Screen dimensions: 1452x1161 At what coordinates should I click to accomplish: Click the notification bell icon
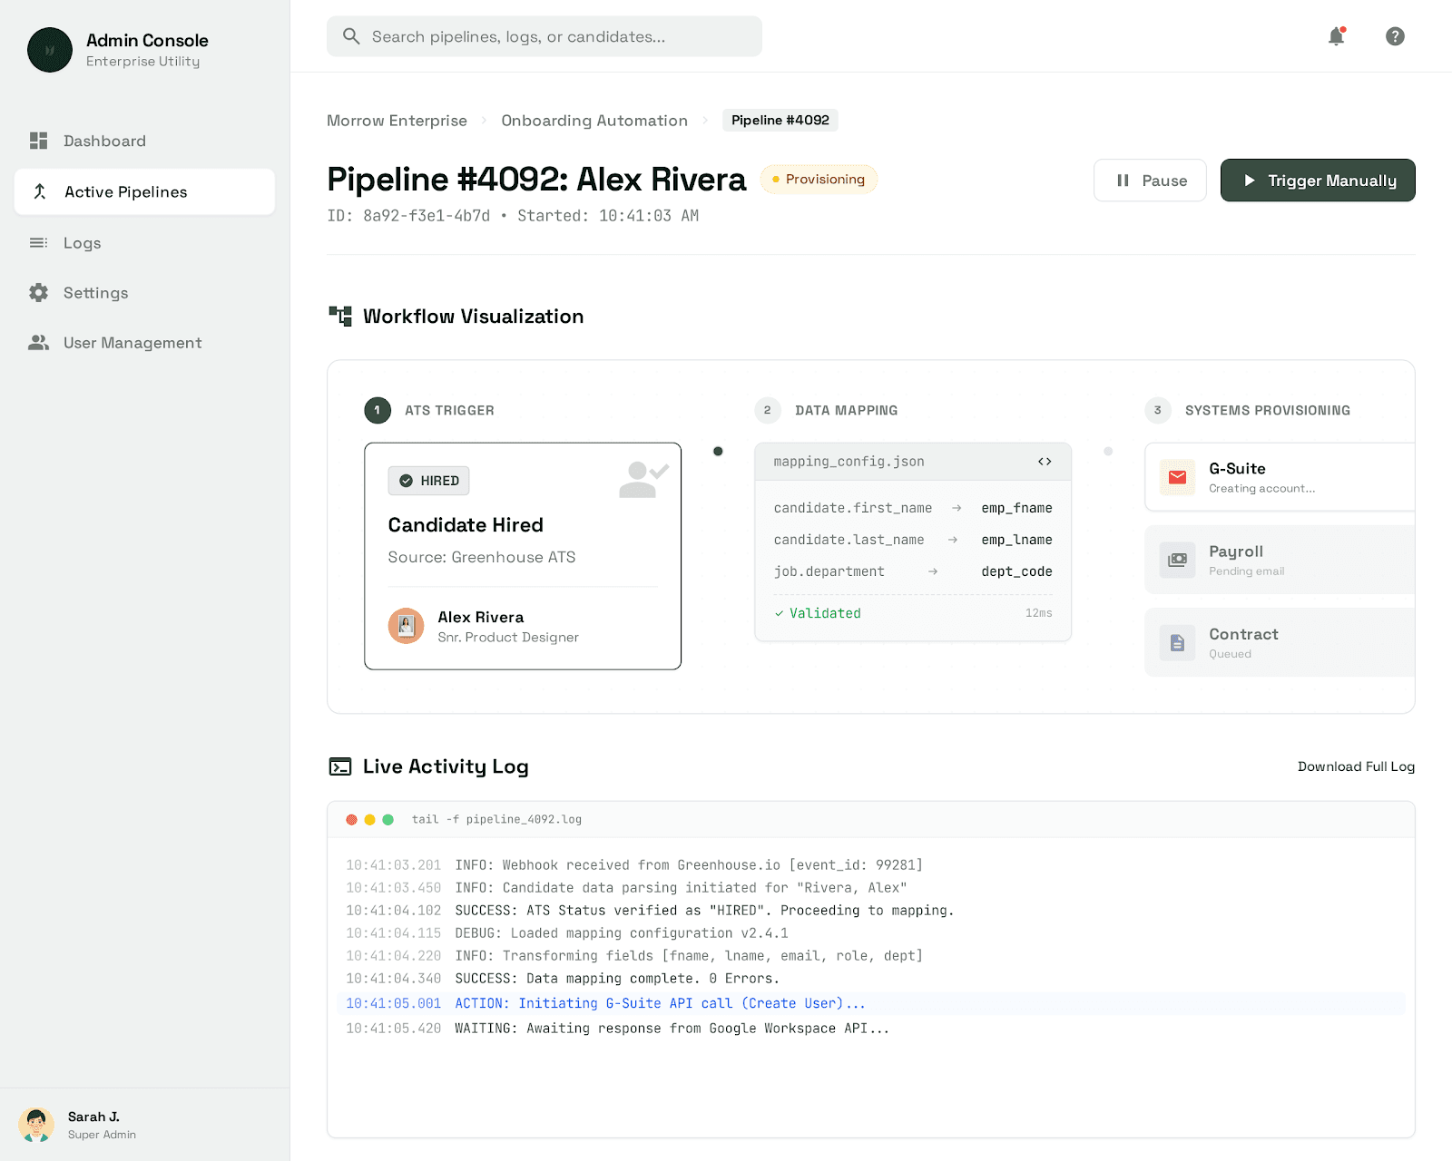[1335, 36]
